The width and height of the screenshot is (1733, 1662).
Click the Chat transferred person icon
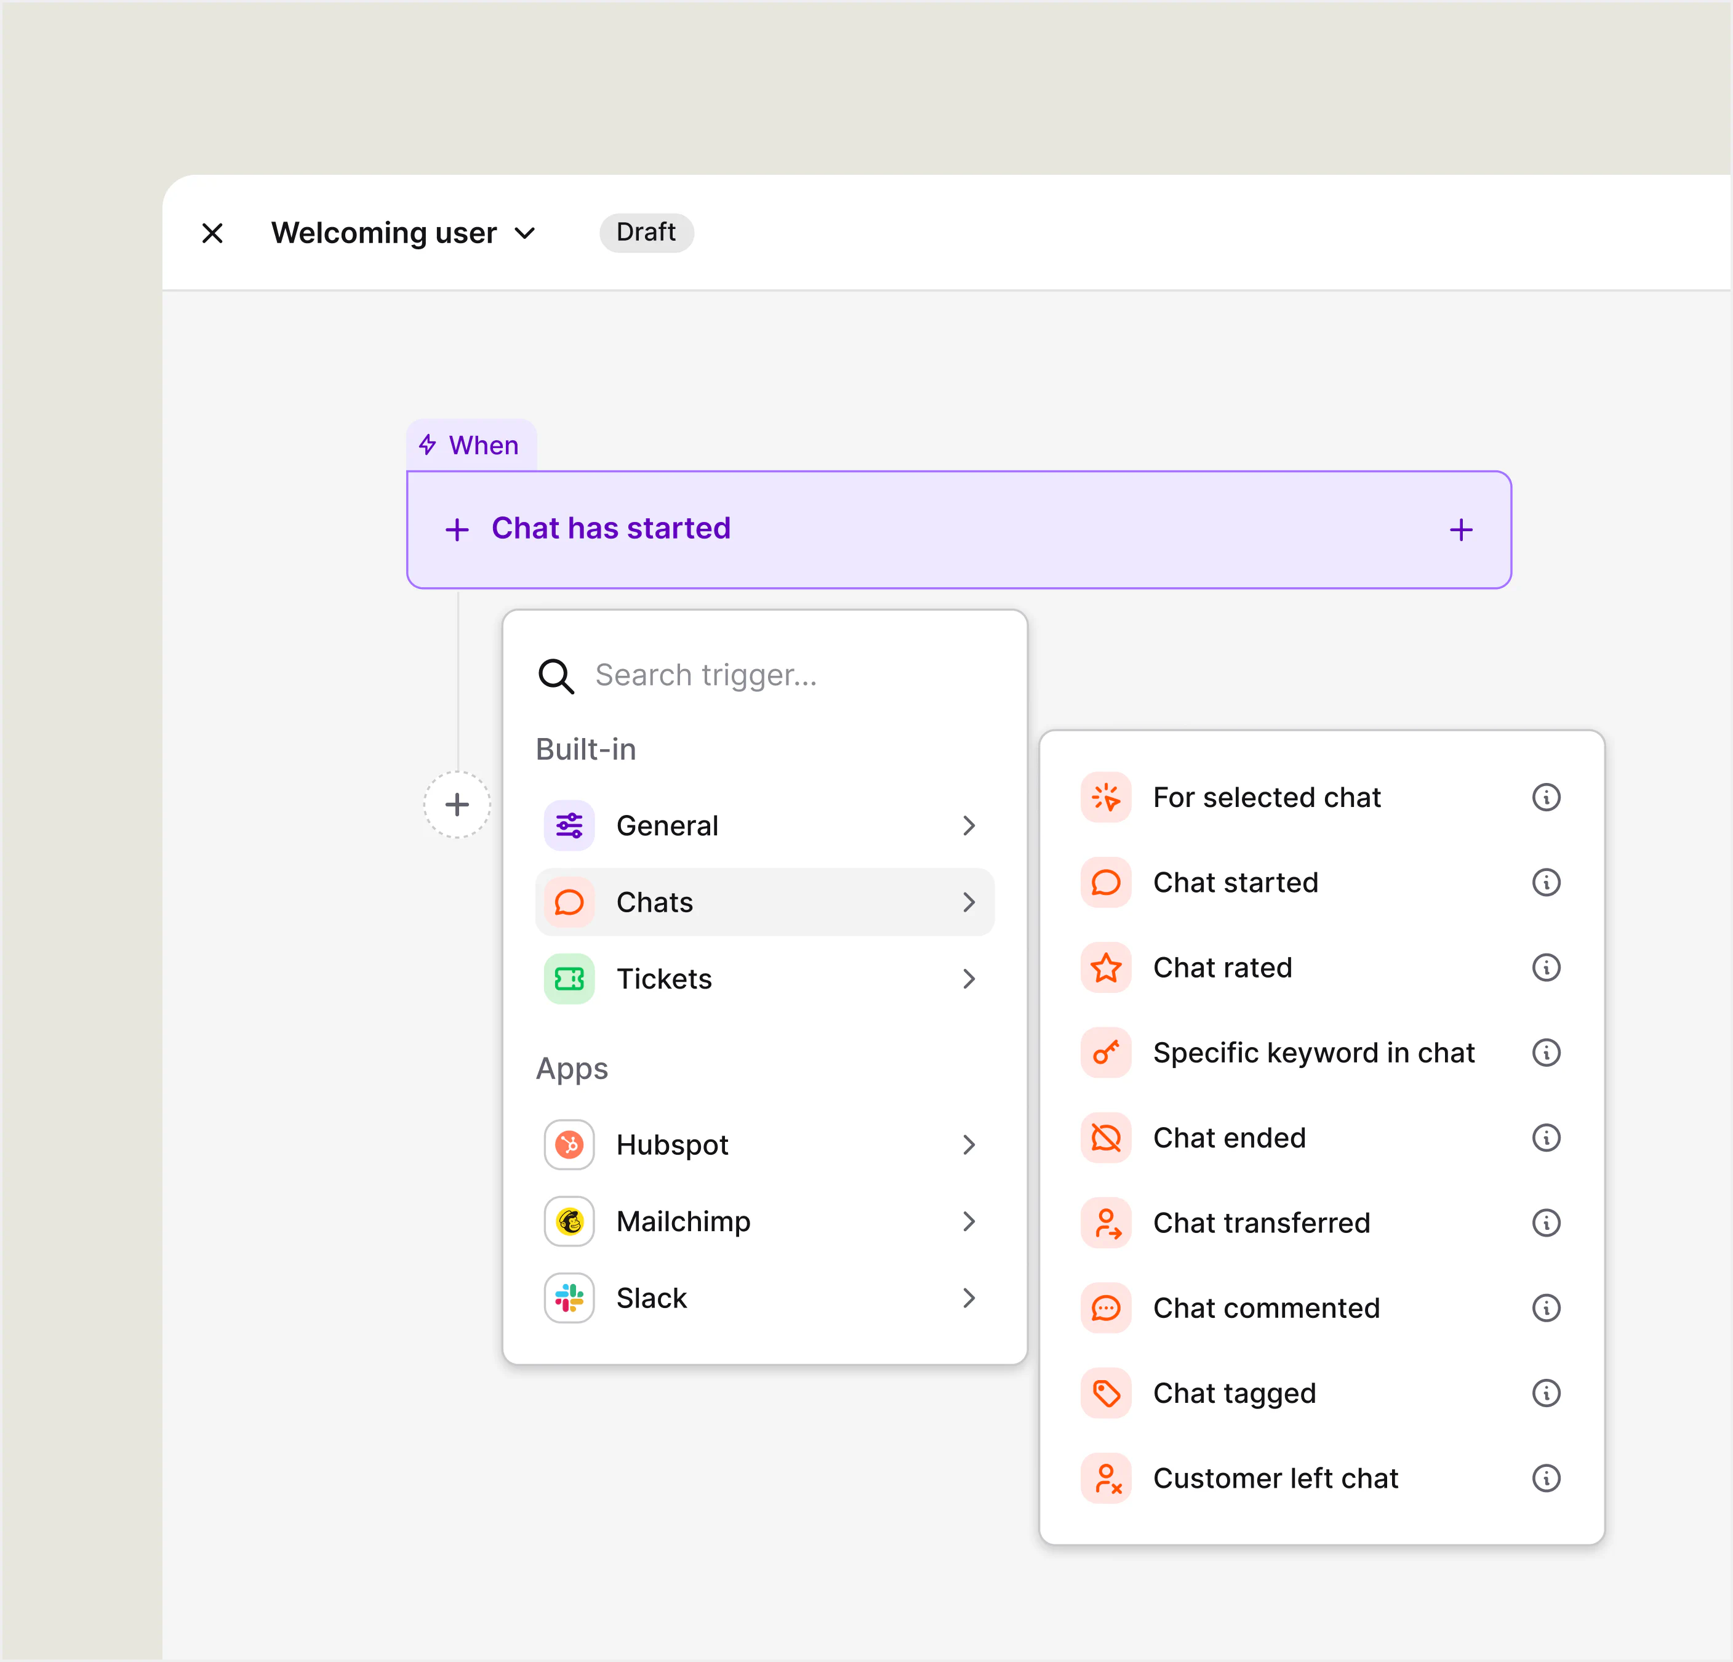(1106, 1223)
